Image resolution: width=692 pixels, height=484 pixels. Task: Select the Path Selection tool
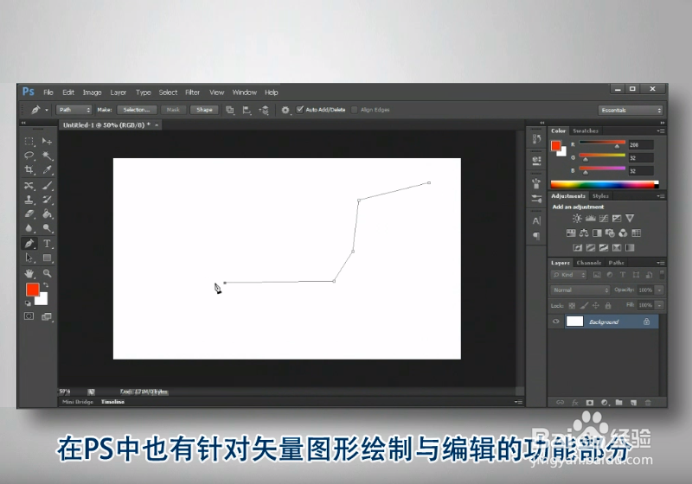coord(29,258)
